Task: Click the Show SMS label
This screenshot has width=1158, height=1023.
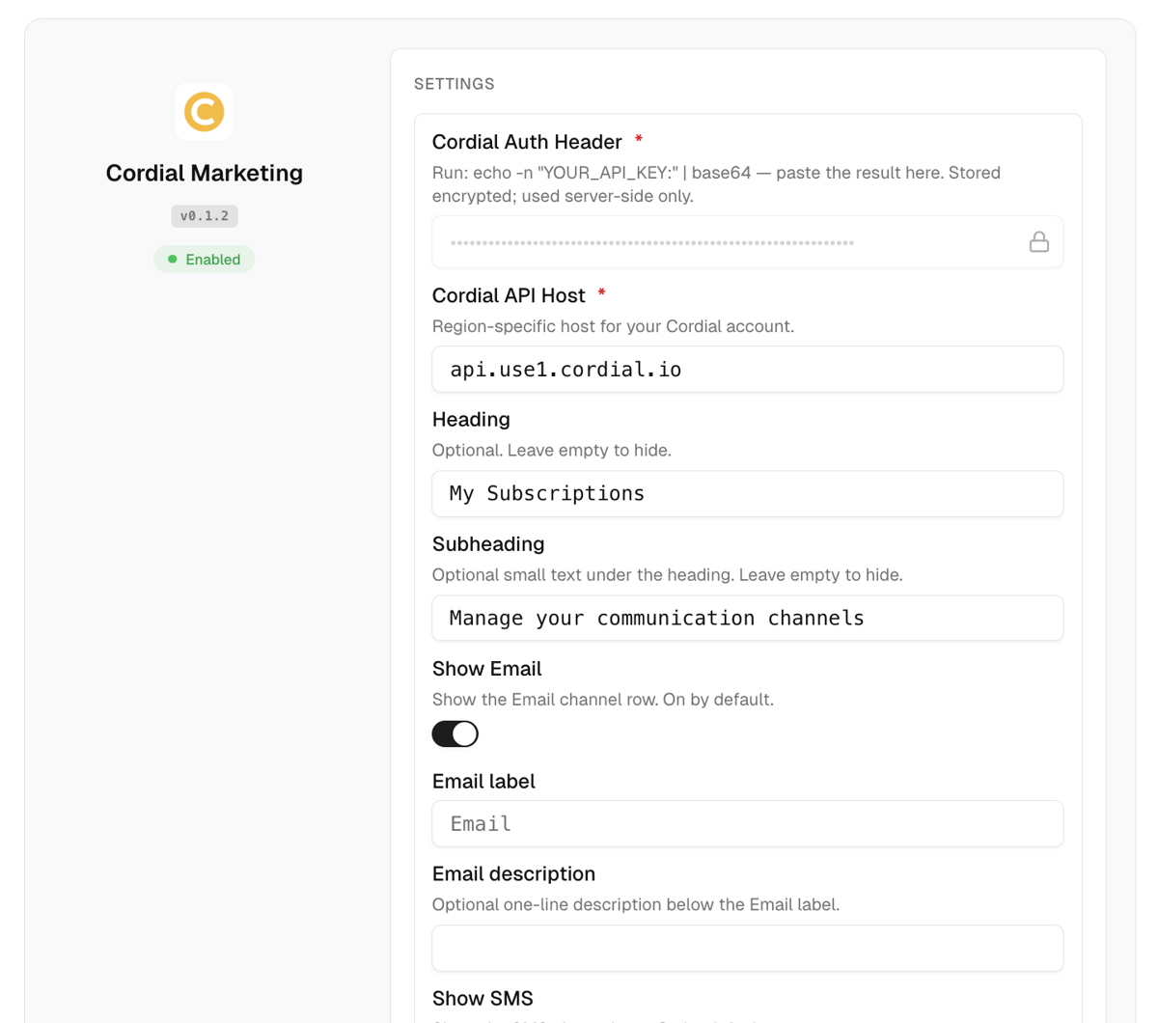Action: (x=482, y=998)
